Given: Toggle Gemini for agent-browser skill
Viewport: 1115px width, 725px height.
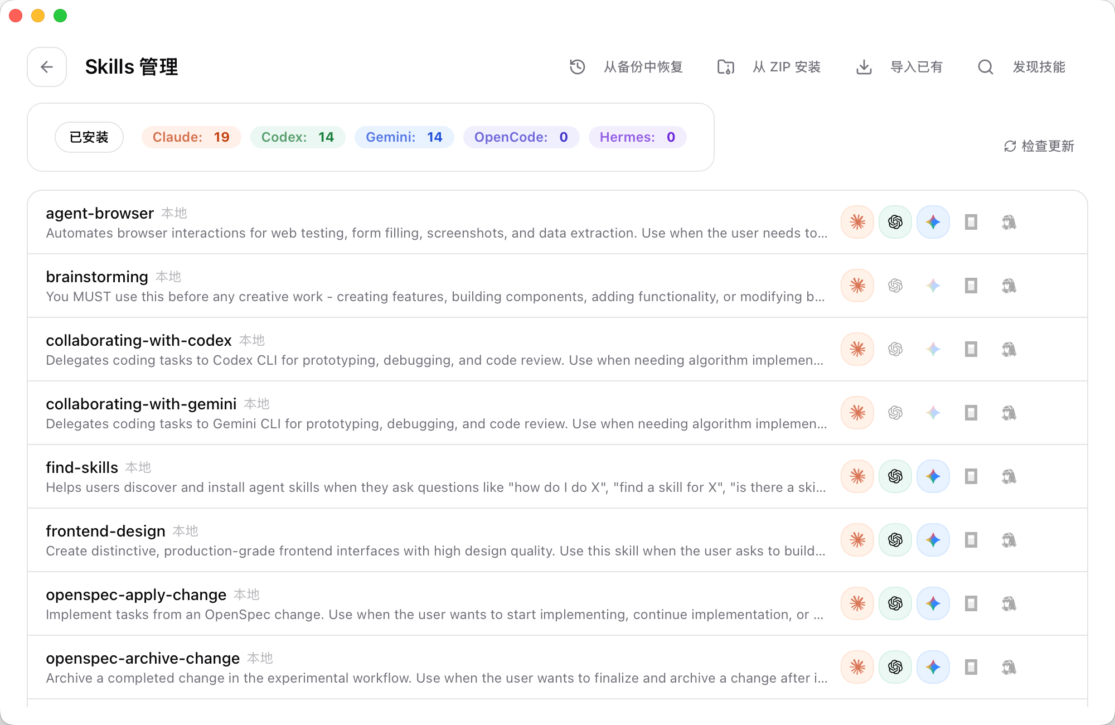Looking at the screenshot, I should click(933, 222).
